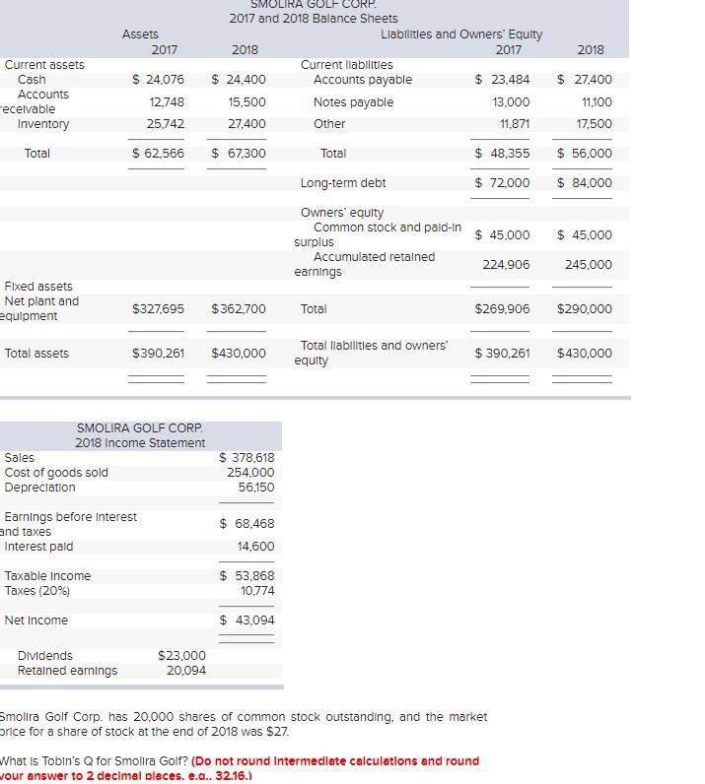
Task: Select 2018 Long-term debt $84,000
Action: tap(585, 182)
